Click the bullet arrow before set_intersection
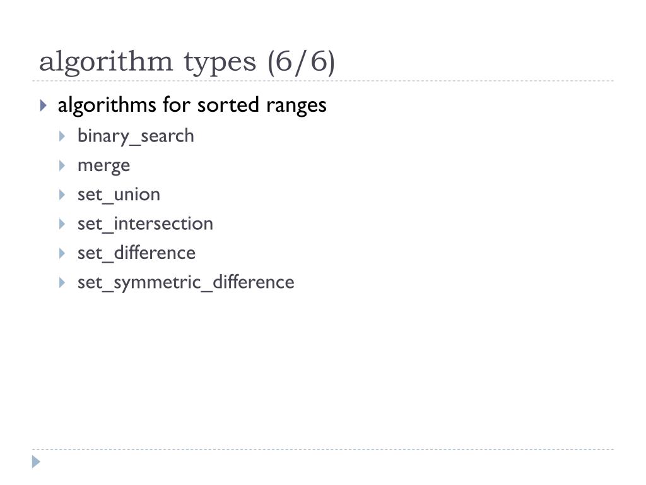 tap(62, 224)
